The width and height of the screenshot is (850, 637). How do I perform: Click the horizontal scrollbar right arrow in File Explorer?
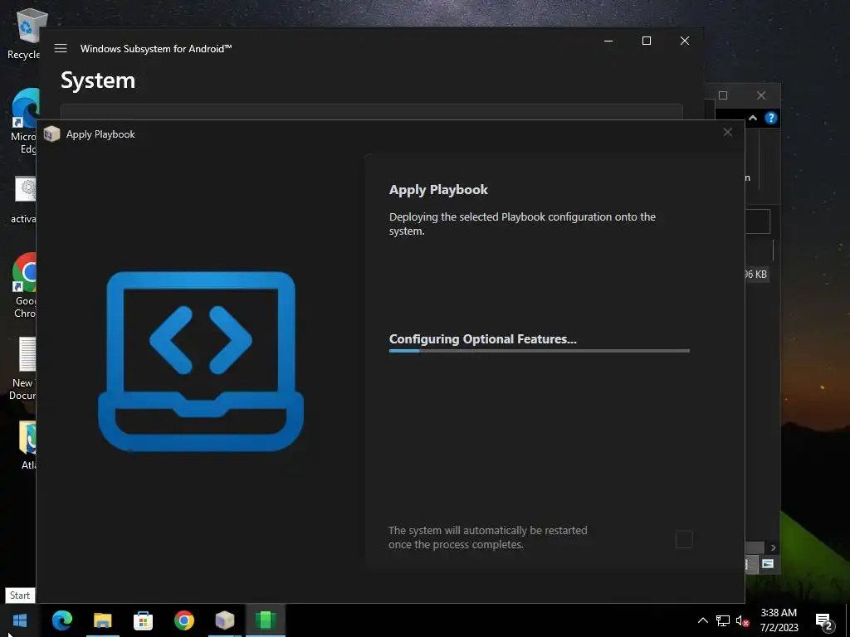[x=773, y=547]
